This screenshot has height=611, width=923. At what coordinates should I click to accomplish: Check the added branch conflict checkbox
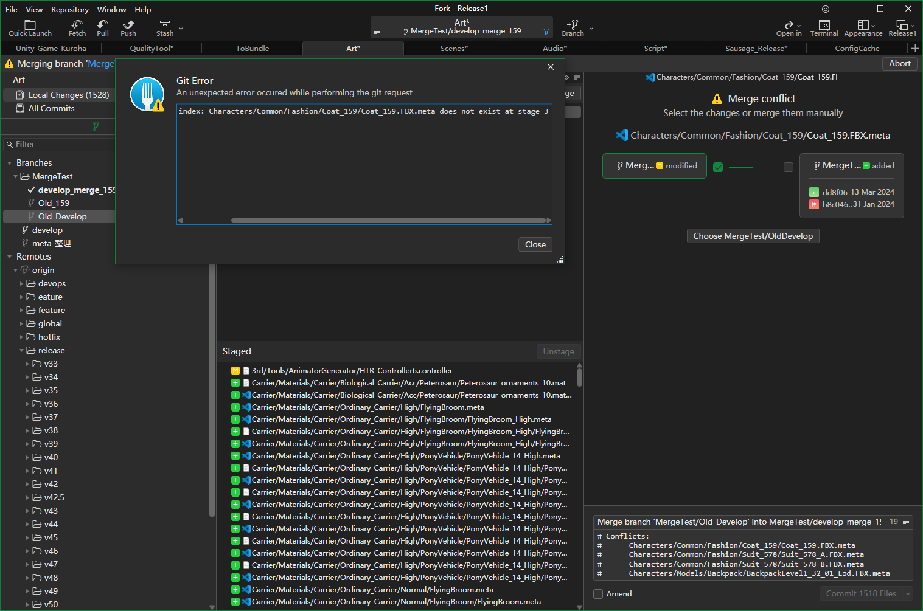[x=789, y=167]
